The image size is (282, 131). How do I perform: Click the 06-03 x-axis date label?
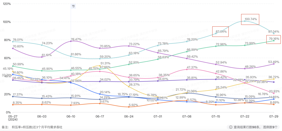click(42, 117)
